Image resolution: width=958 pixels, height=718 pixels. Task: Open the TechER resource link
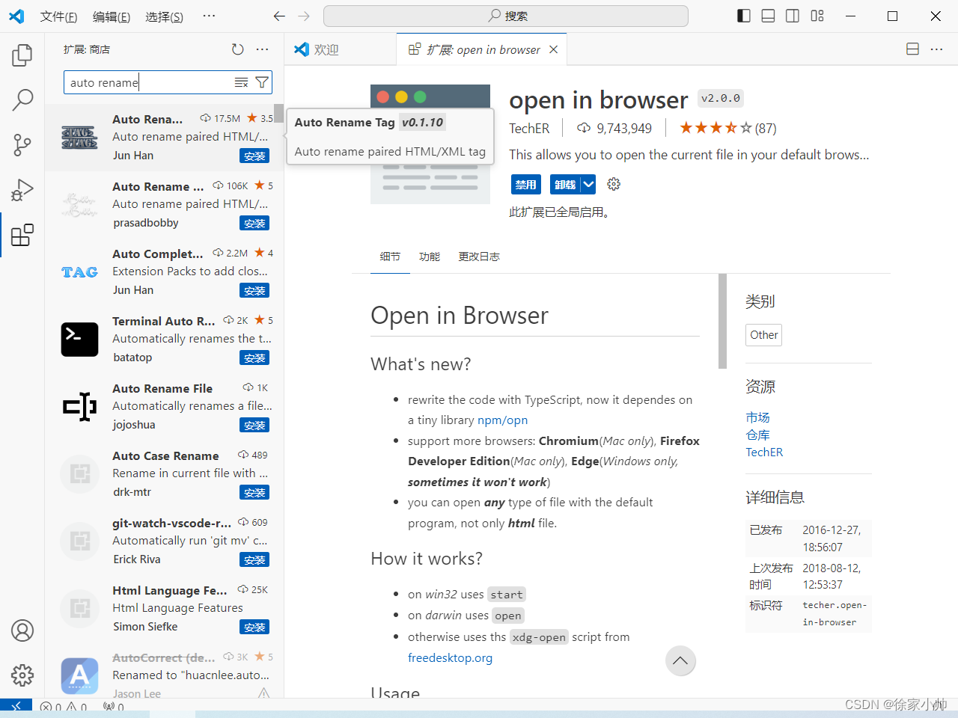point(764,452)
